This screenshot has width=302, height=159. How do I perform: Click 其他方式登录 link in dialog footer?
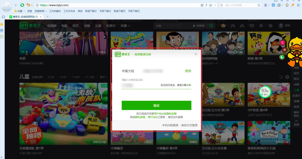pos(189,125)
